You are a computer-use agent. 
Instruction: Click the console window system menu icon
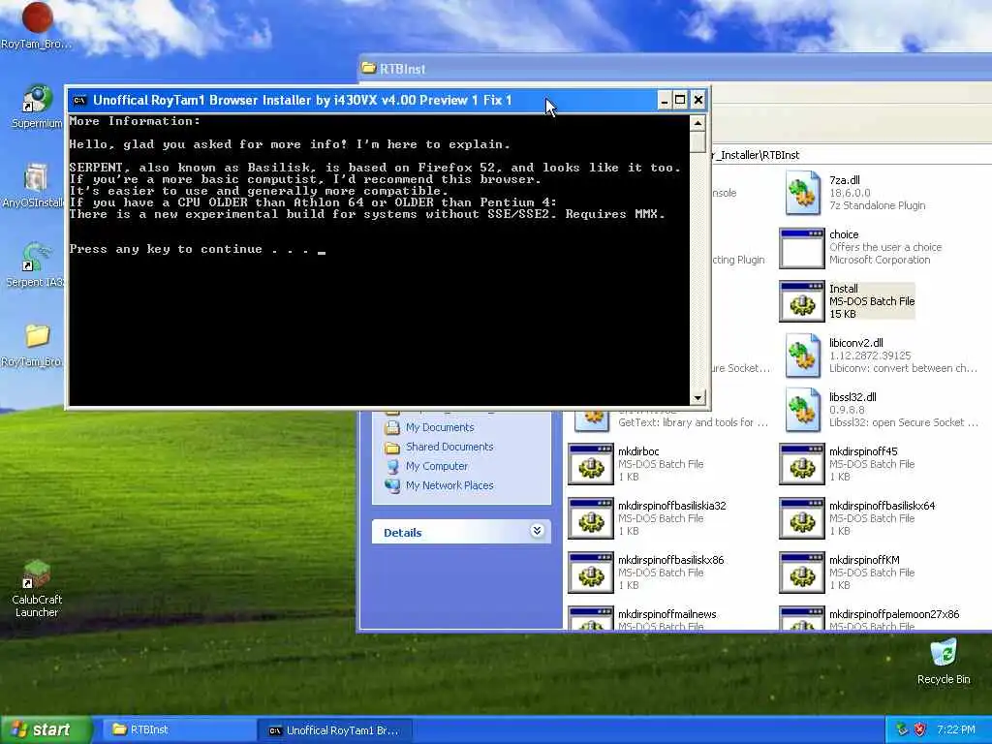[x=79, y=100]
